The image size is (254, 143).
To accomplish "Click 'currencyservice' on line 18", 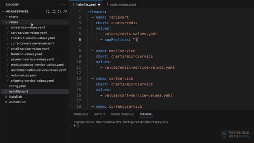I will pos(125,106).
